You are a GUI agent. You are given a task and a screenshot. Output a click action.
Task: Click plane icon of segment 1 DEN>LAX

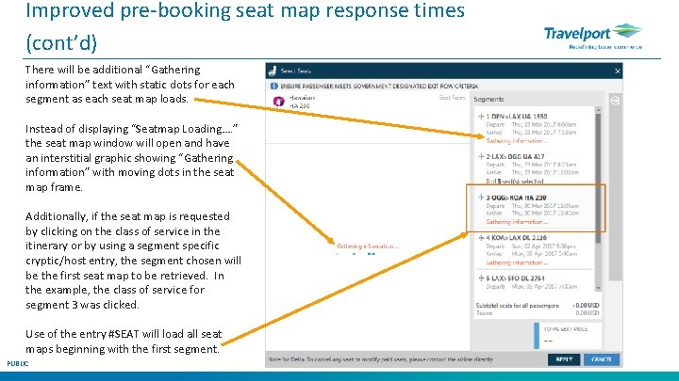tap(481, 117)
